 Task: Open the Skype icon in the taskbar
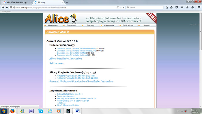tap(41, 111)
